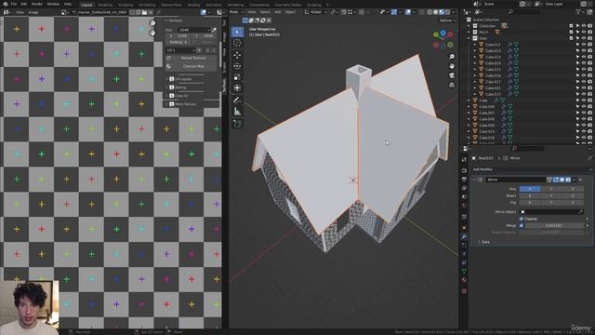Open the Render properties tab
Screen dimensions: 595x335
[x=464, y=170]
